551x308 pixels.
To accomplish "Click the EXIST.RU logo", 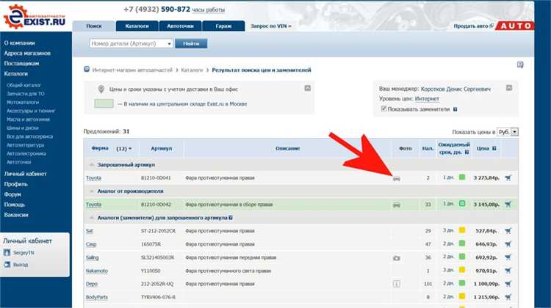I will click(35, 17).
